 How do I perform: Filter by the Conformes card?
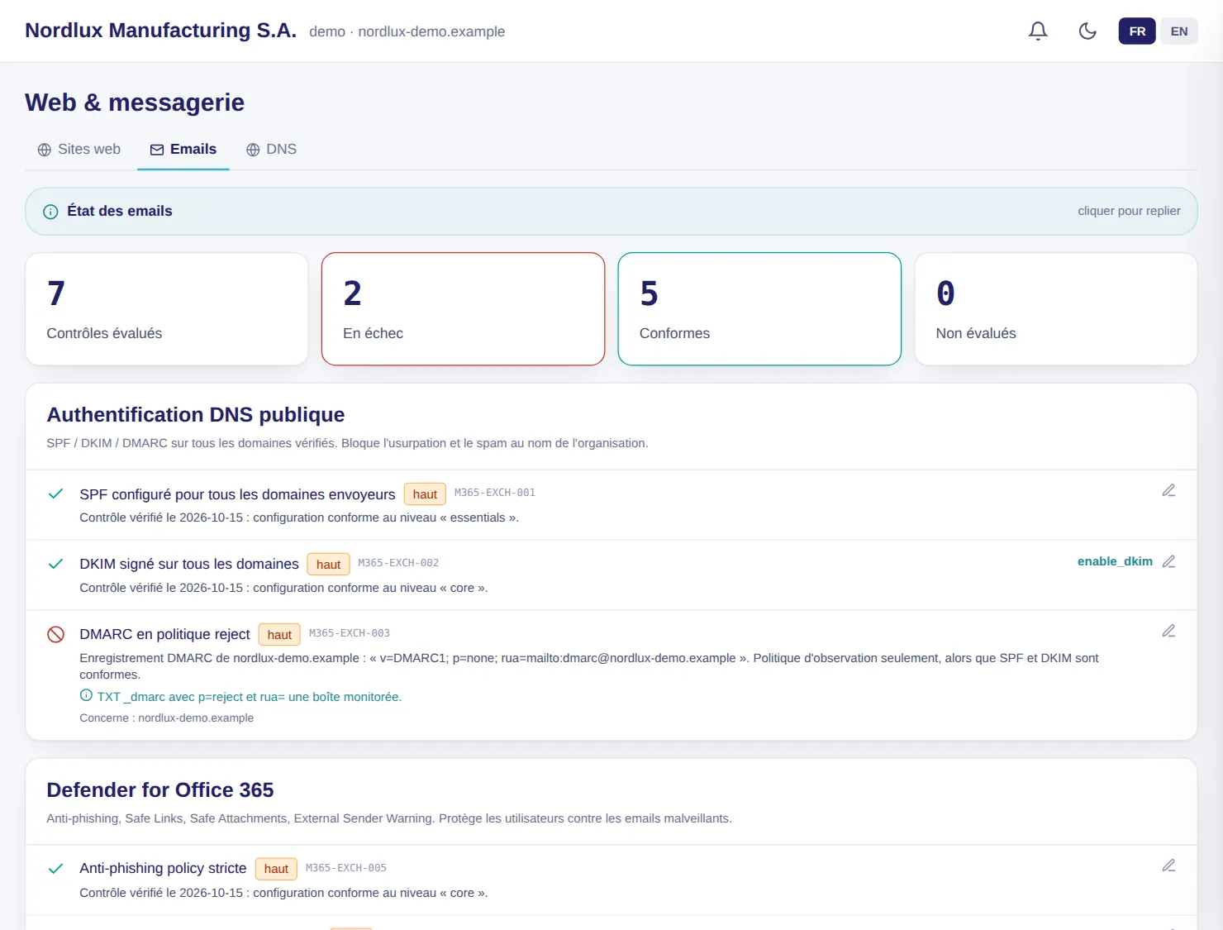[759, 309]
